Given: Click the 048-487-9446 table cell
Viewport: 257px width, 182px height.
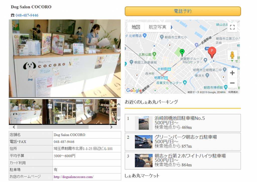Looking at the screenshot, I should tap(87, 142).
